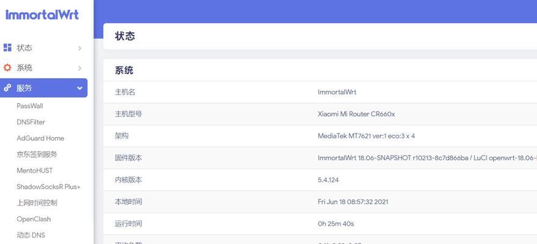Expand the 系统 chevron arrow
Screen dimensions: 537x244
[x=80, y=68]
